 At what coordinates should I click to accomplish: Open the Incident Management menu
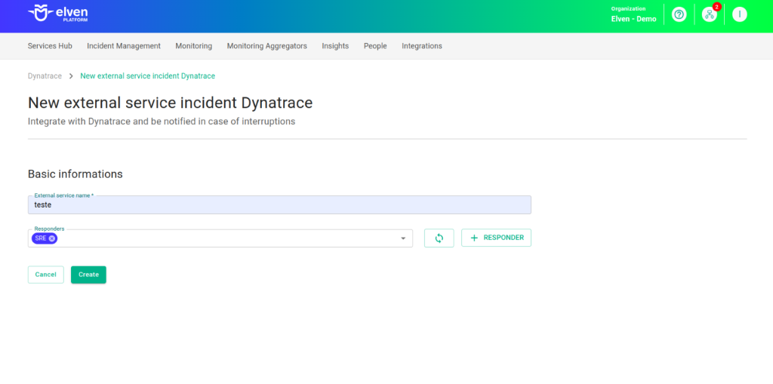[124, 46]
